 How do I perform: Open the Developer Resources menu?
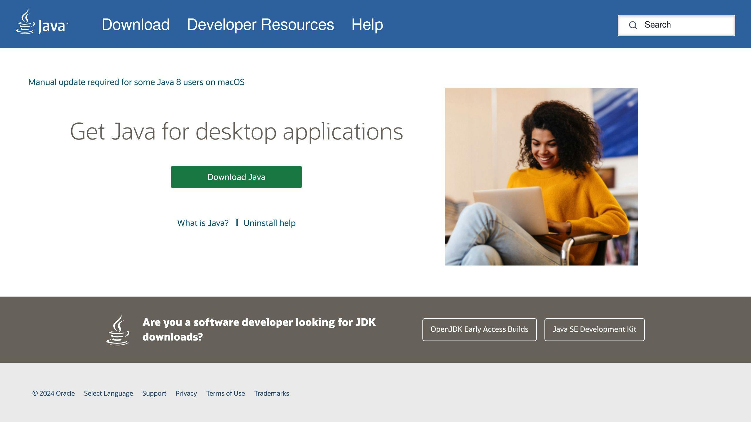click(x=261, y=25)
